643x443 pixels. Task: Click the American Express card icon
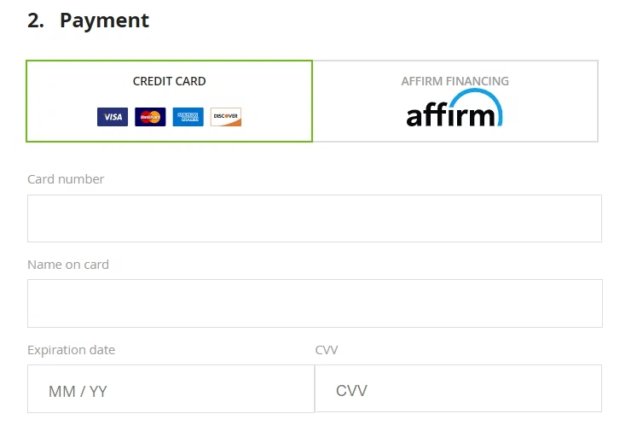(x=188, y=117)
